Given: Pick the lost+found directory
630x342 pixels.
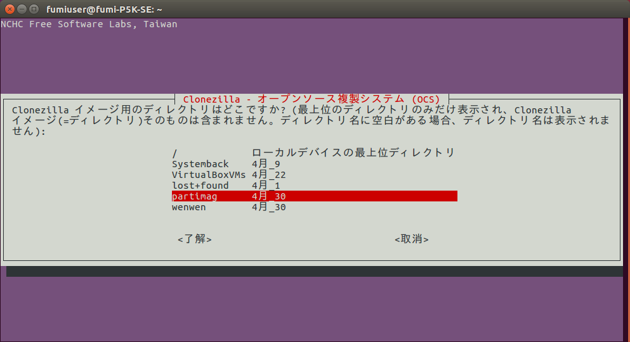Looking at the screenshot, I should coord(200,186).
